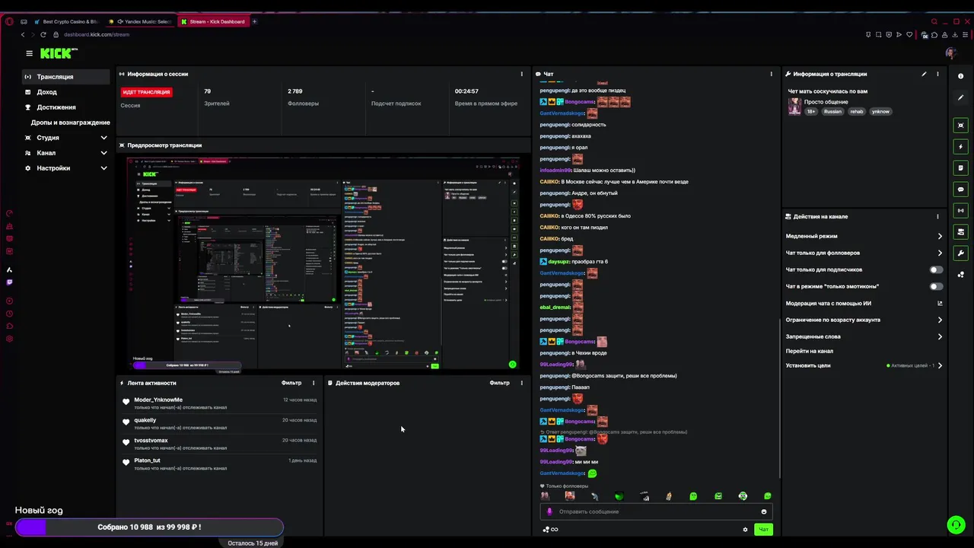Click the purple microphone icon in chat input
Viewport: 974px width, 548px height.
[x=549, y=511]
